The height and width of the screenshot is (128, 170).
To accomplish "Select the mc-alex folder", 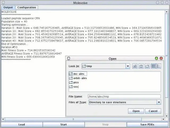I will [x=78, y=74].
